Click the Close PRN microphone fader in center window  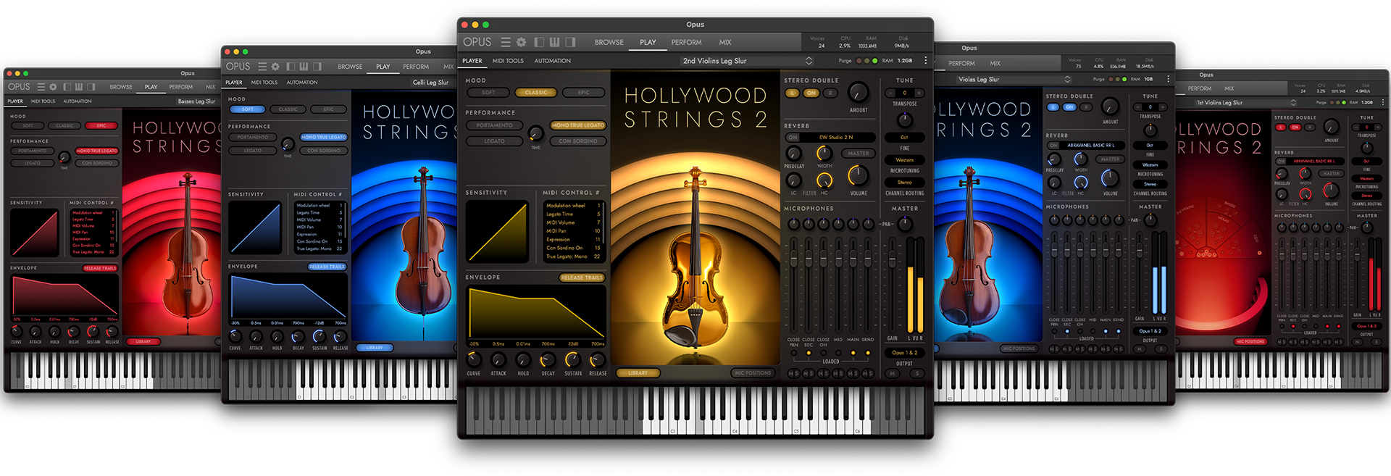794,259
